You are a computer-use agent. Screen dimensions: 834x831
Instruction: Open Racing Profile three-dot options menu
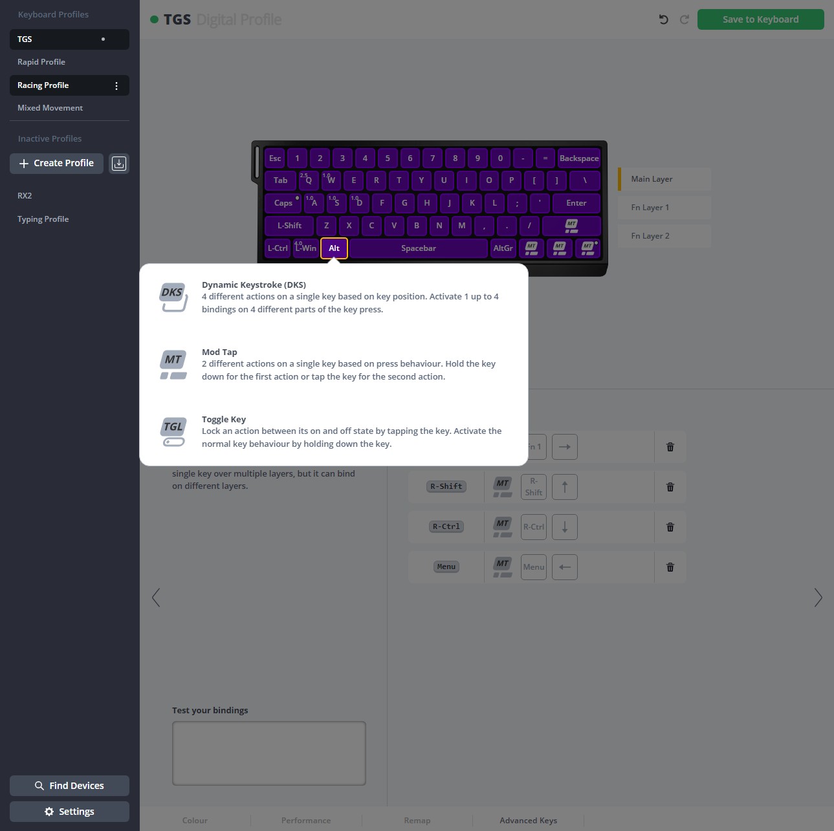pos(116,85)
